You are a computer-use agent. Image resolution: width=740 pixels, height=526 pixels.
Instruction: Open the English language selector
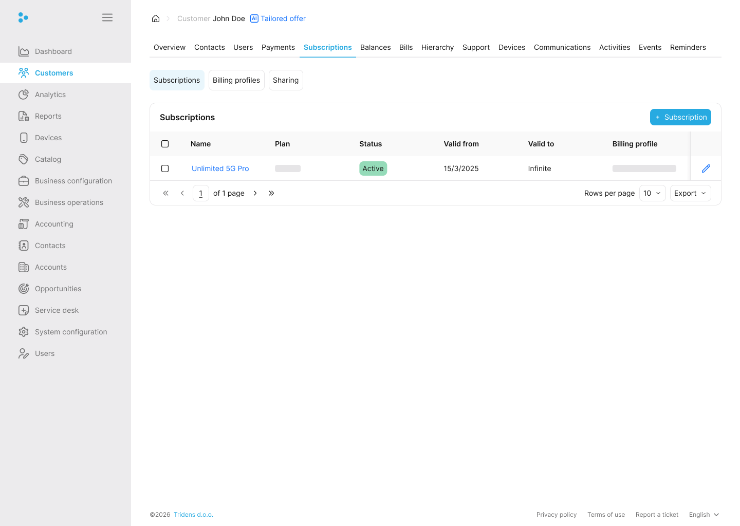[x=704, y=514]
